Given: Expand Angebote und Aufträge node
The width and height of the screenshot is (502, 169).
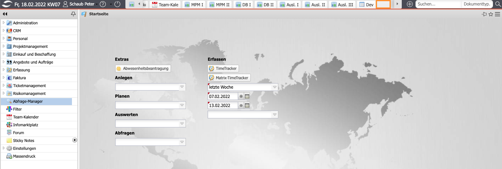Looking at the screenshot, I should [4, 62].
